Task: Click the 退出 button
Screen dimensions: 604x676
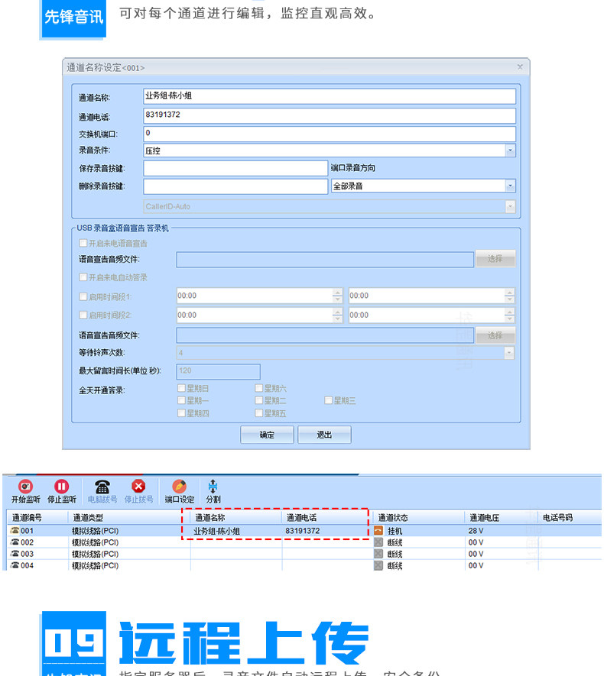Action: point(324,435)
